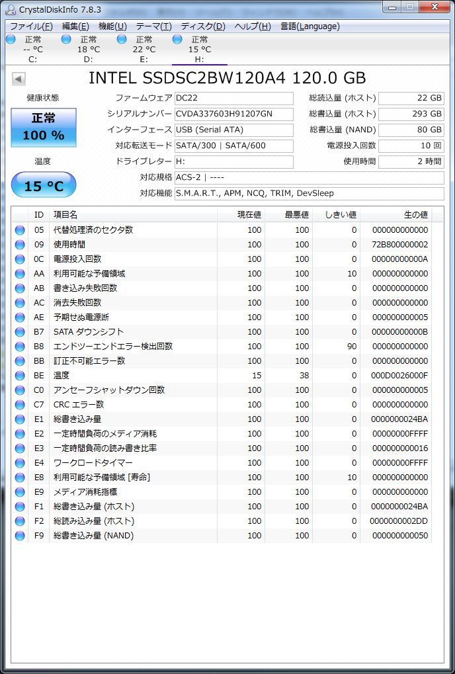
Task: Click the previous disk arrow button
Action: point(19,79)
